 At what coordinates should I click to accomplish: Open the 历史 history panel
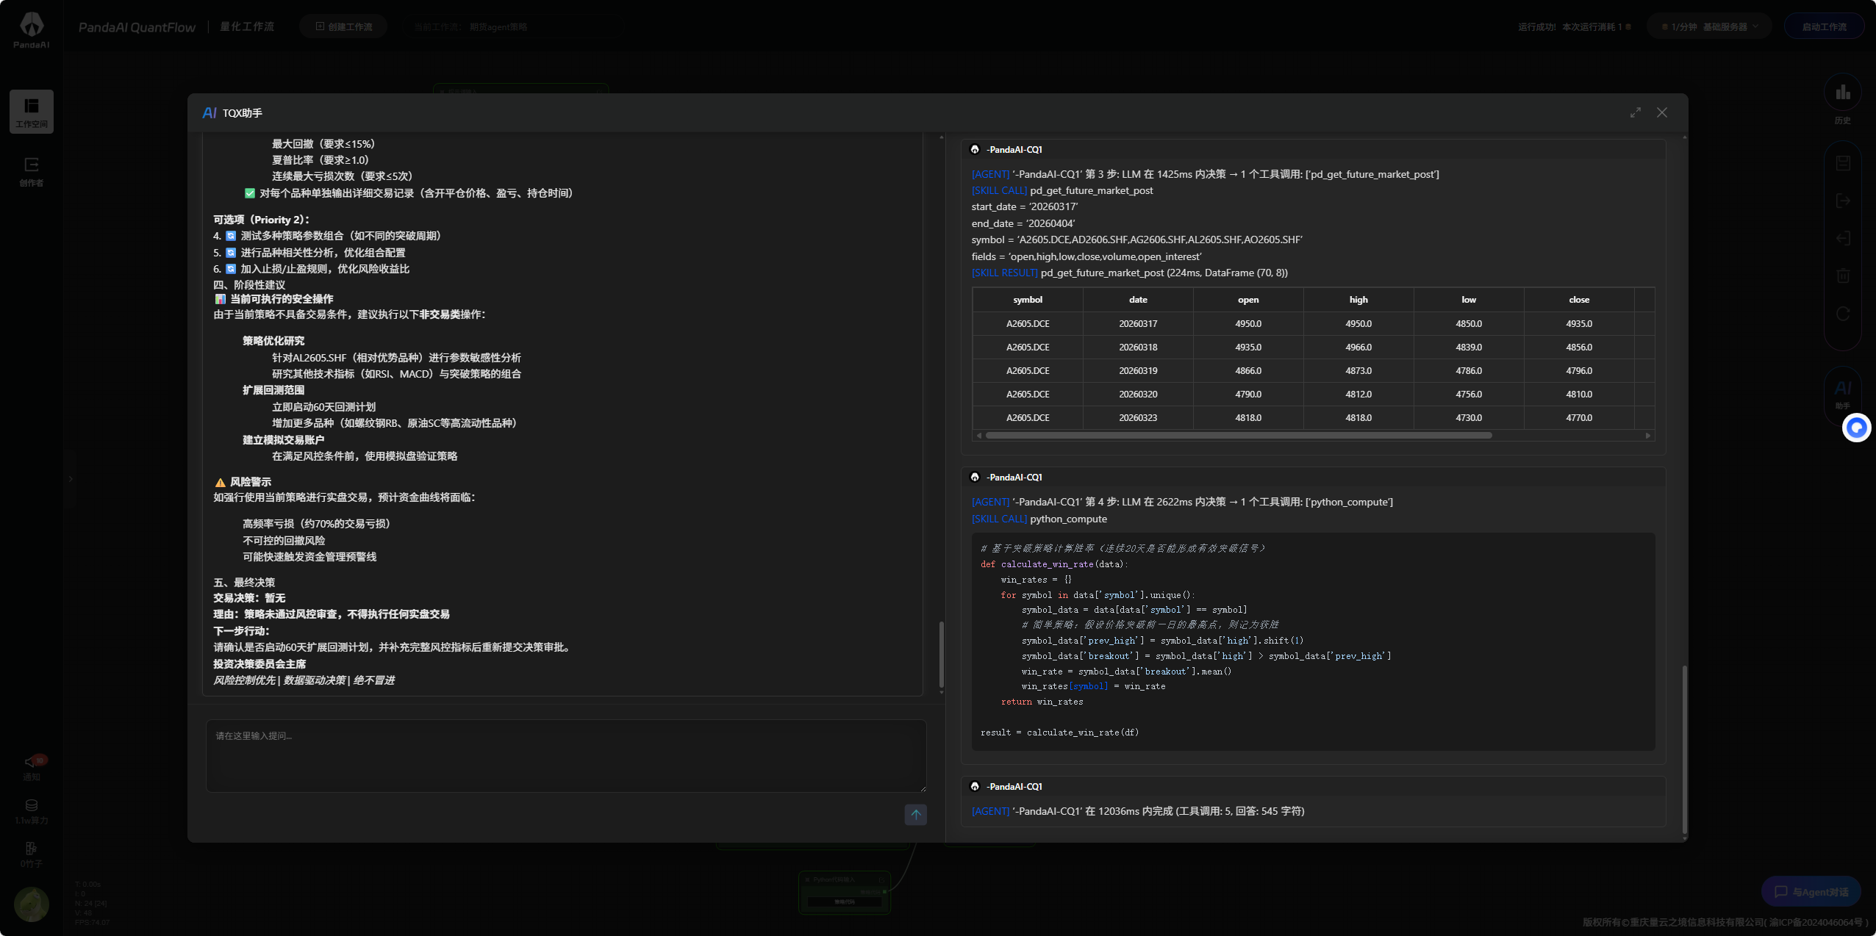click(1844, 99)
